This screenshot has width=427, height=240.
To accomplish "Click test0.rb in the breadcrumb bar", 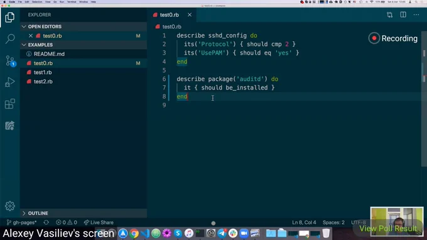I will click(x=171, y=27).
